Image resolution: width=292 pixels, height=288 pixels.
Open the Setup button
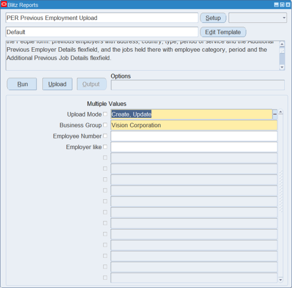pos(213,18)
